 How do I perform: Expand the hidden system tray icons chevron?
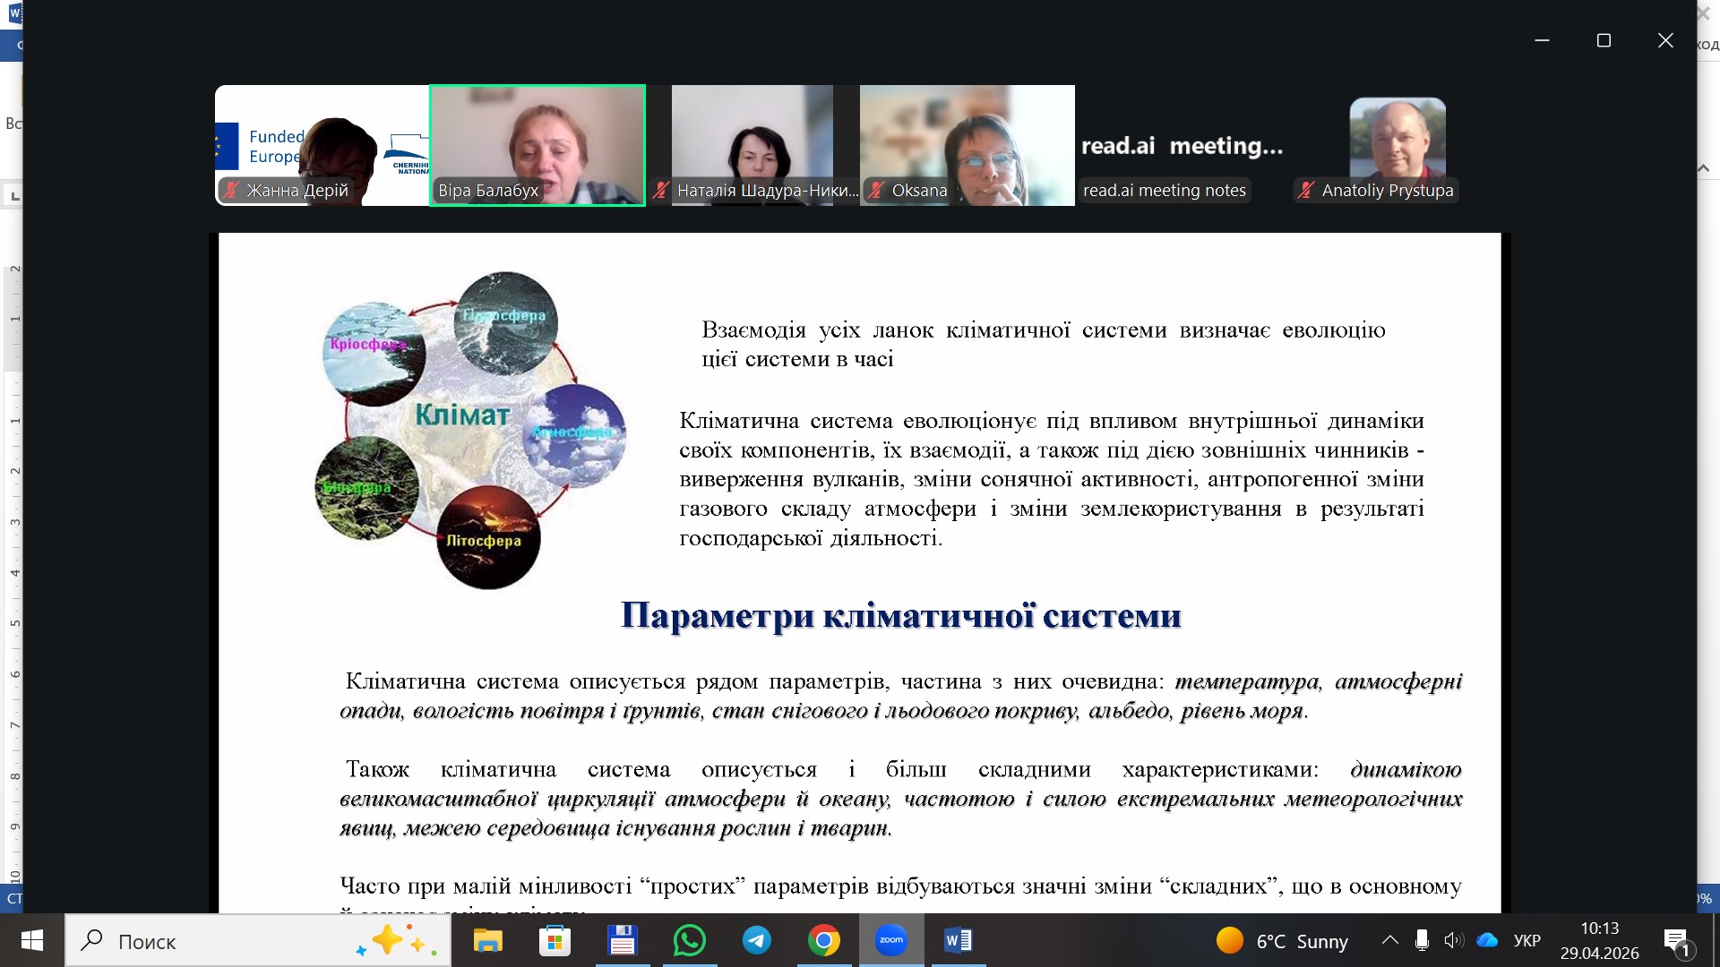tap(1389, 940)
